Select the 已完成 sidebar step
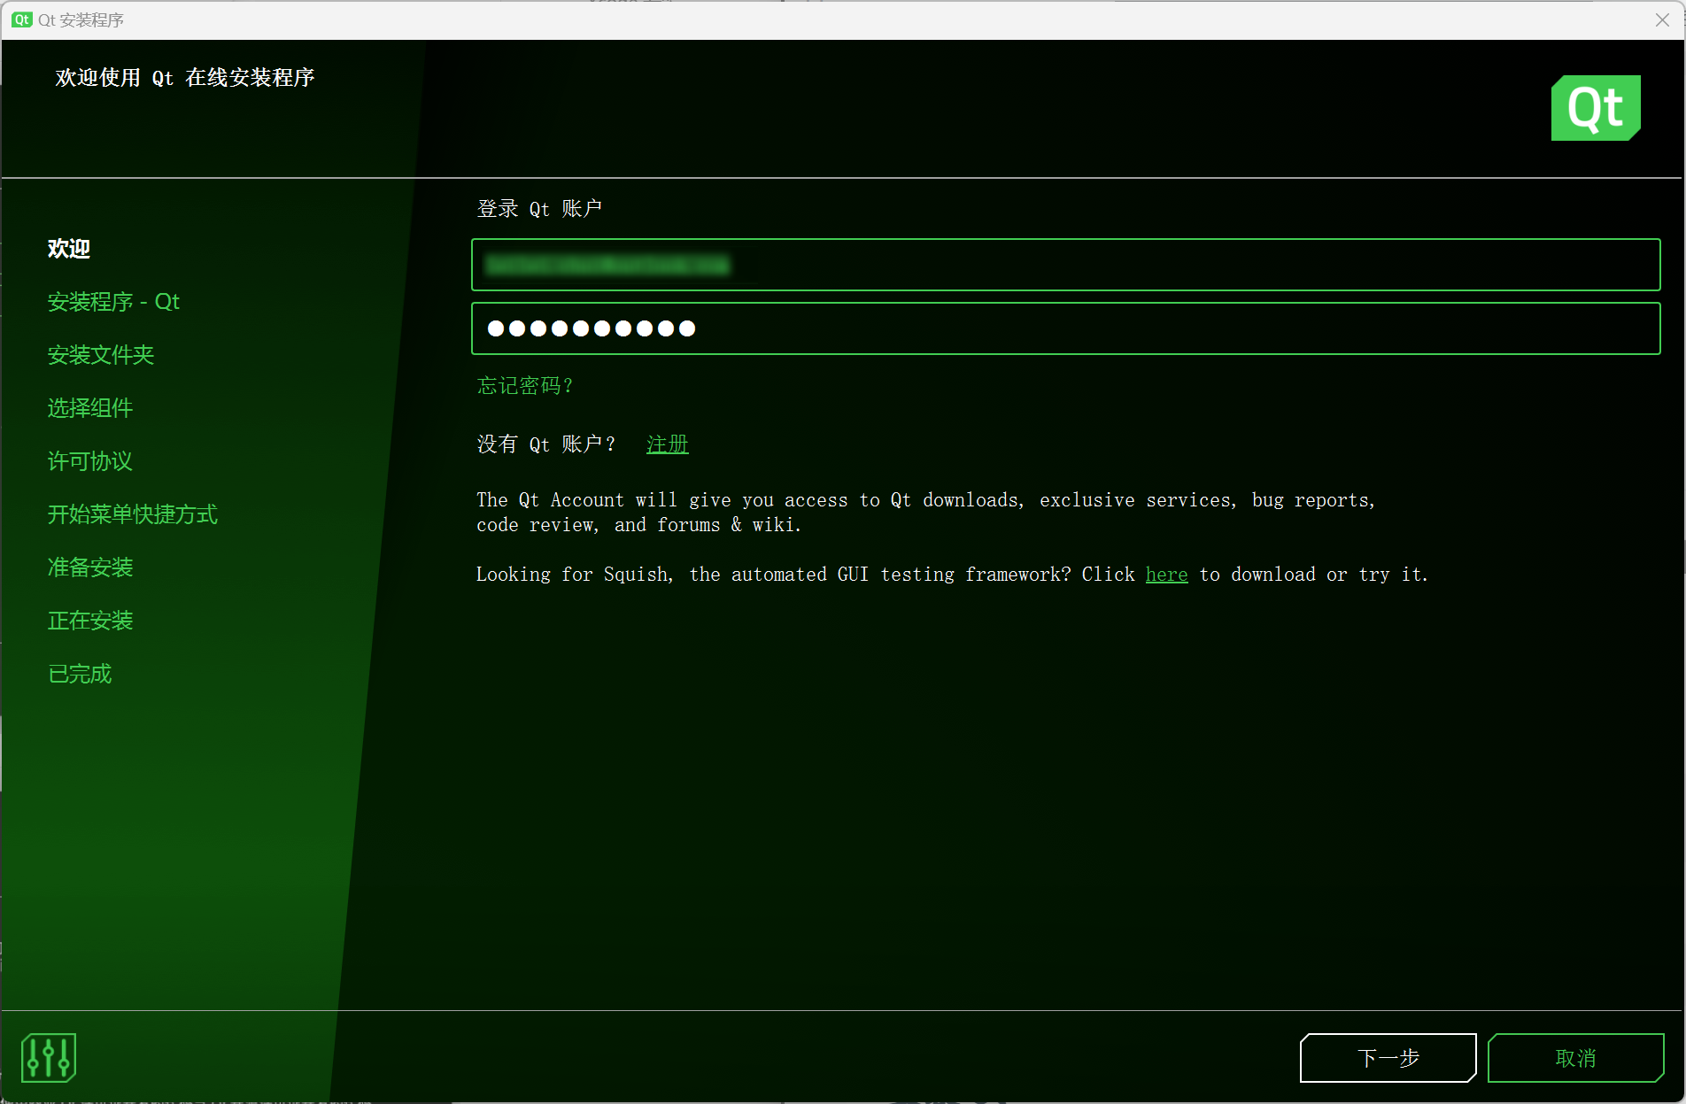1686x1104 pixels. 80,674
